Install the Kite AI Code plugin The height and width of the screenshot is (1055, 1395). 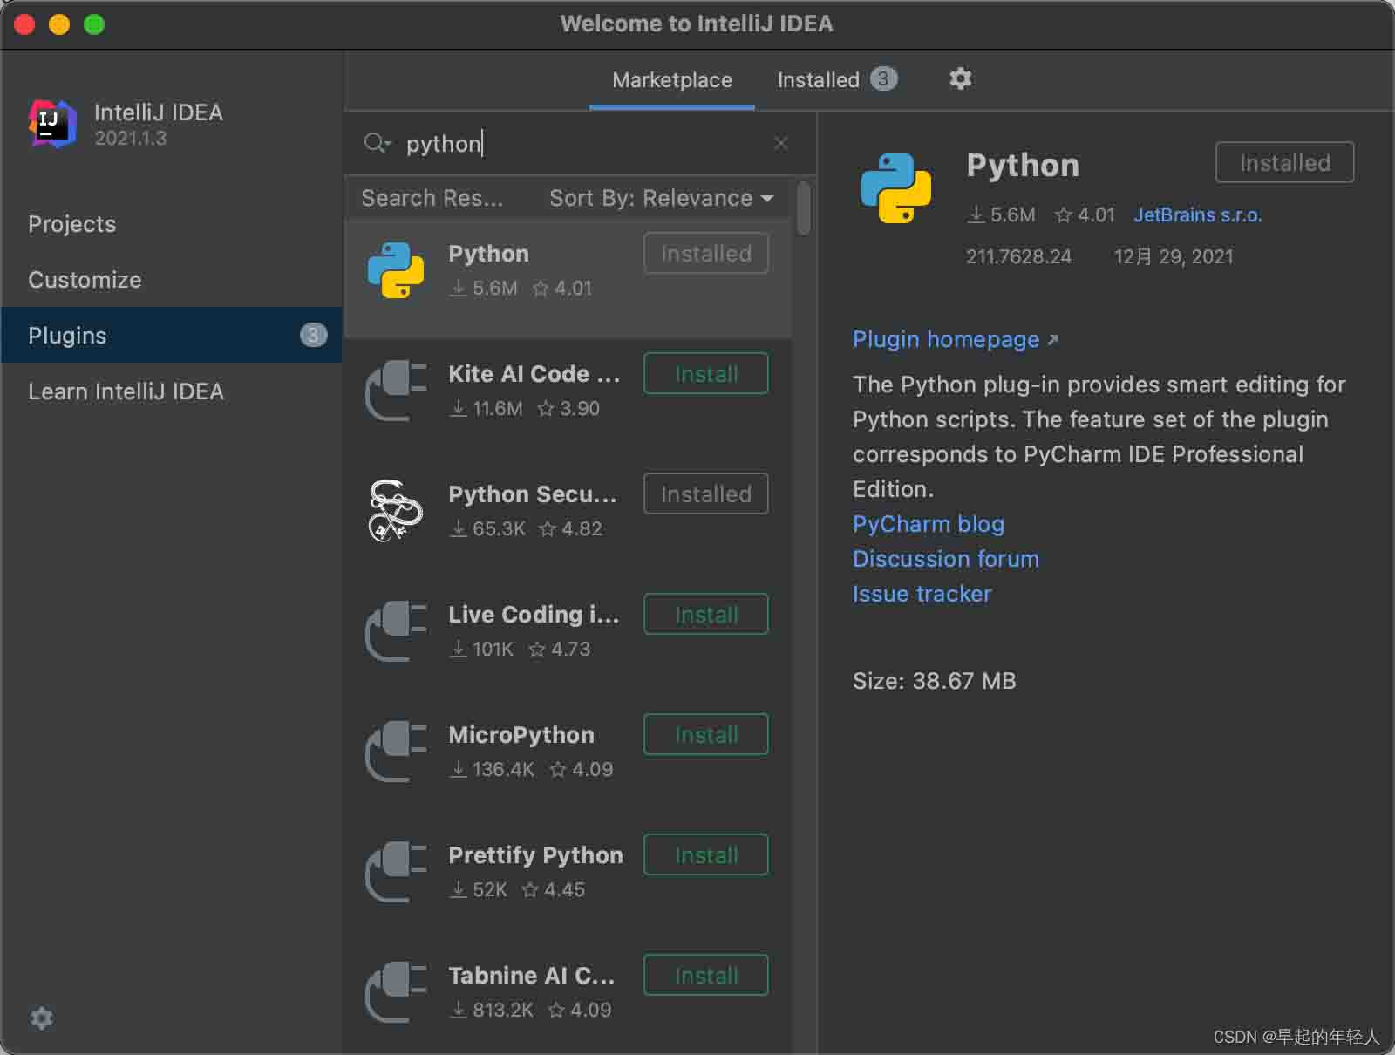(x=706, y=374)
